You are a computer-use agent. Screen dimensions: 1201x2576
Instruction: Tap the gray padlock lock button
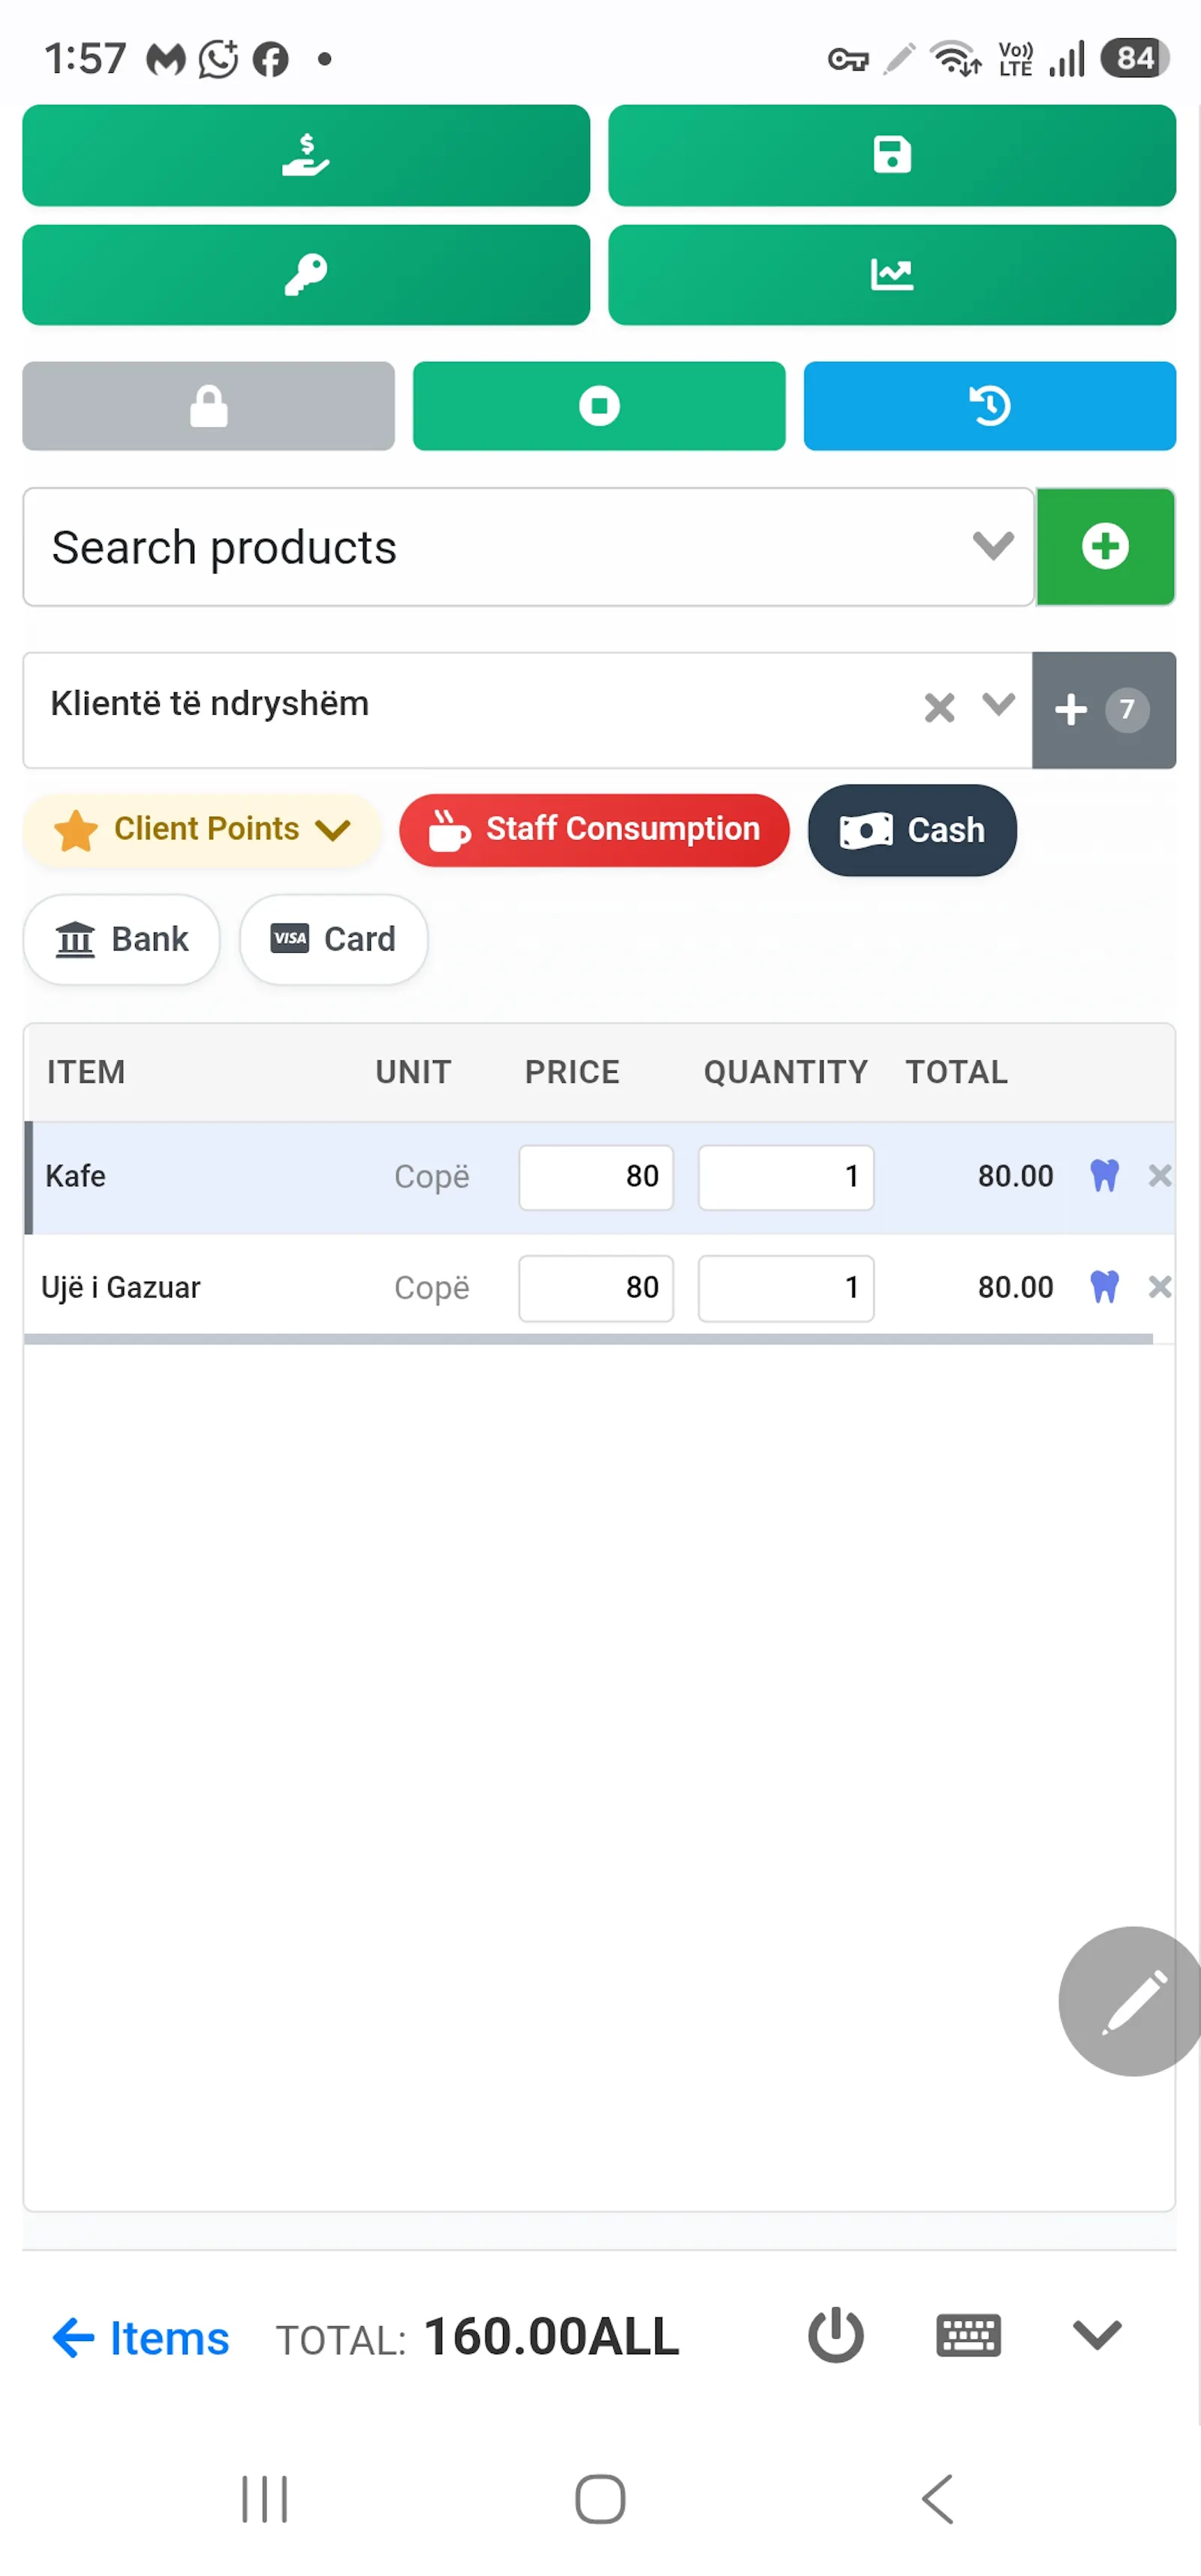(209, 406)
